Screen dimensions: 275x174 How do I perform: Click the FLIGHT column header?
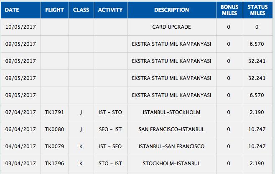tap(55, 10)
